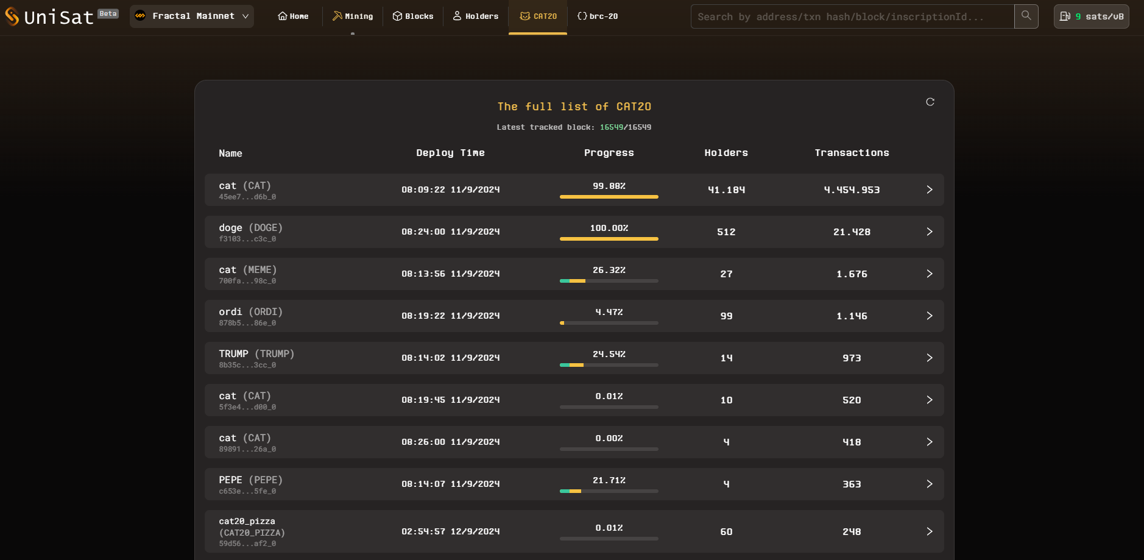Click the doge 100.00% progress bar

609,239
